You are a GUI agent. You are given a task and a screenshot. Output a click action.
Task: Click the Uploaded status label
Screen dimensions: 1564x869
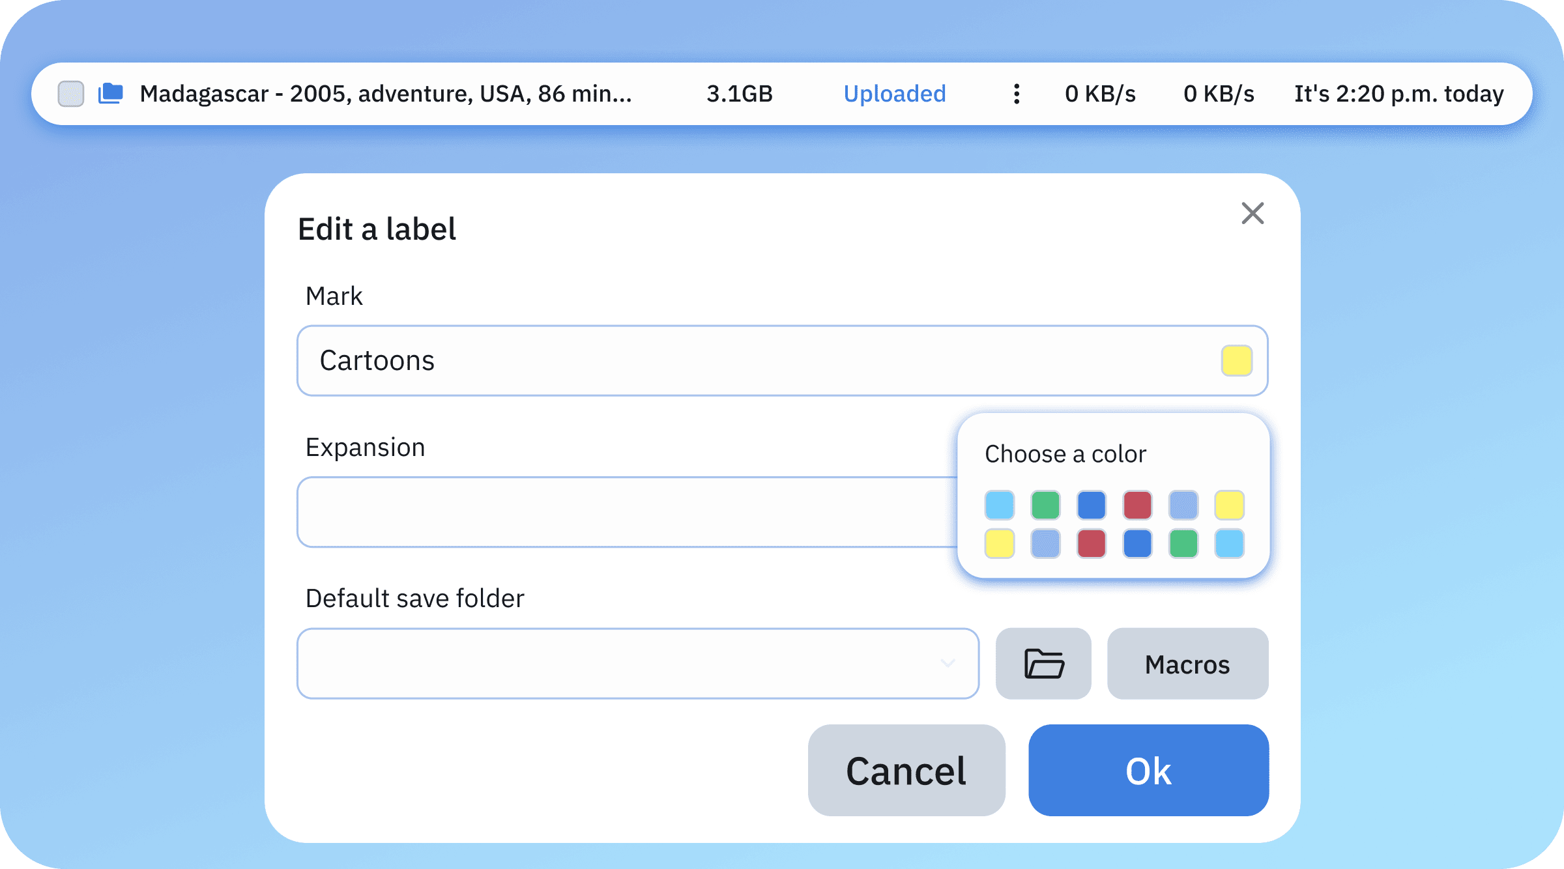[x=894, y=94]
